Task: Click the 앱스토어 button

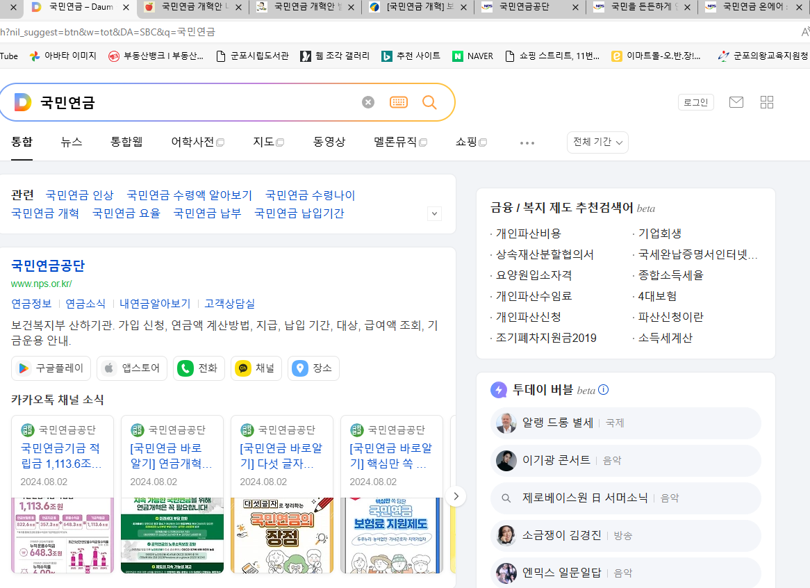Action: [x=132, y=368]
